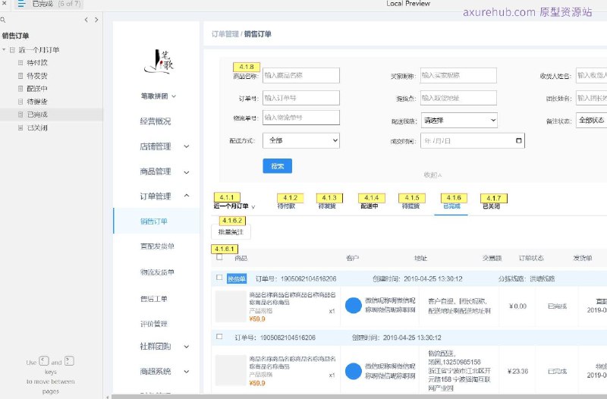Open the pages list hamburger icon

21,4
